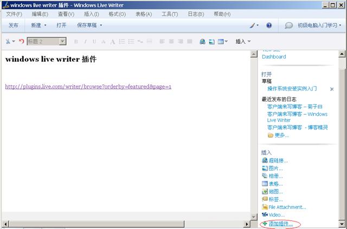Align text right
This screenshot has width=347, height=229.
point(181,41)
